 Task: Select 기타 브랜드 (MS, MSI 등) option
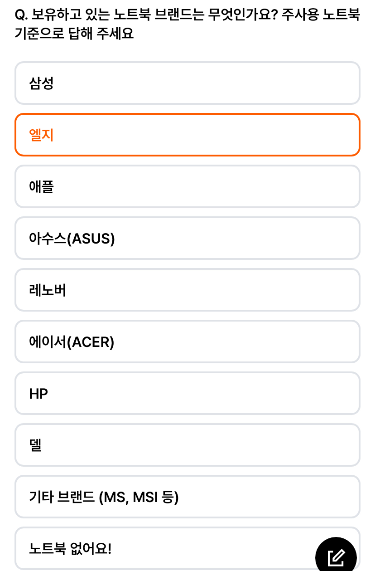(187, 497)
